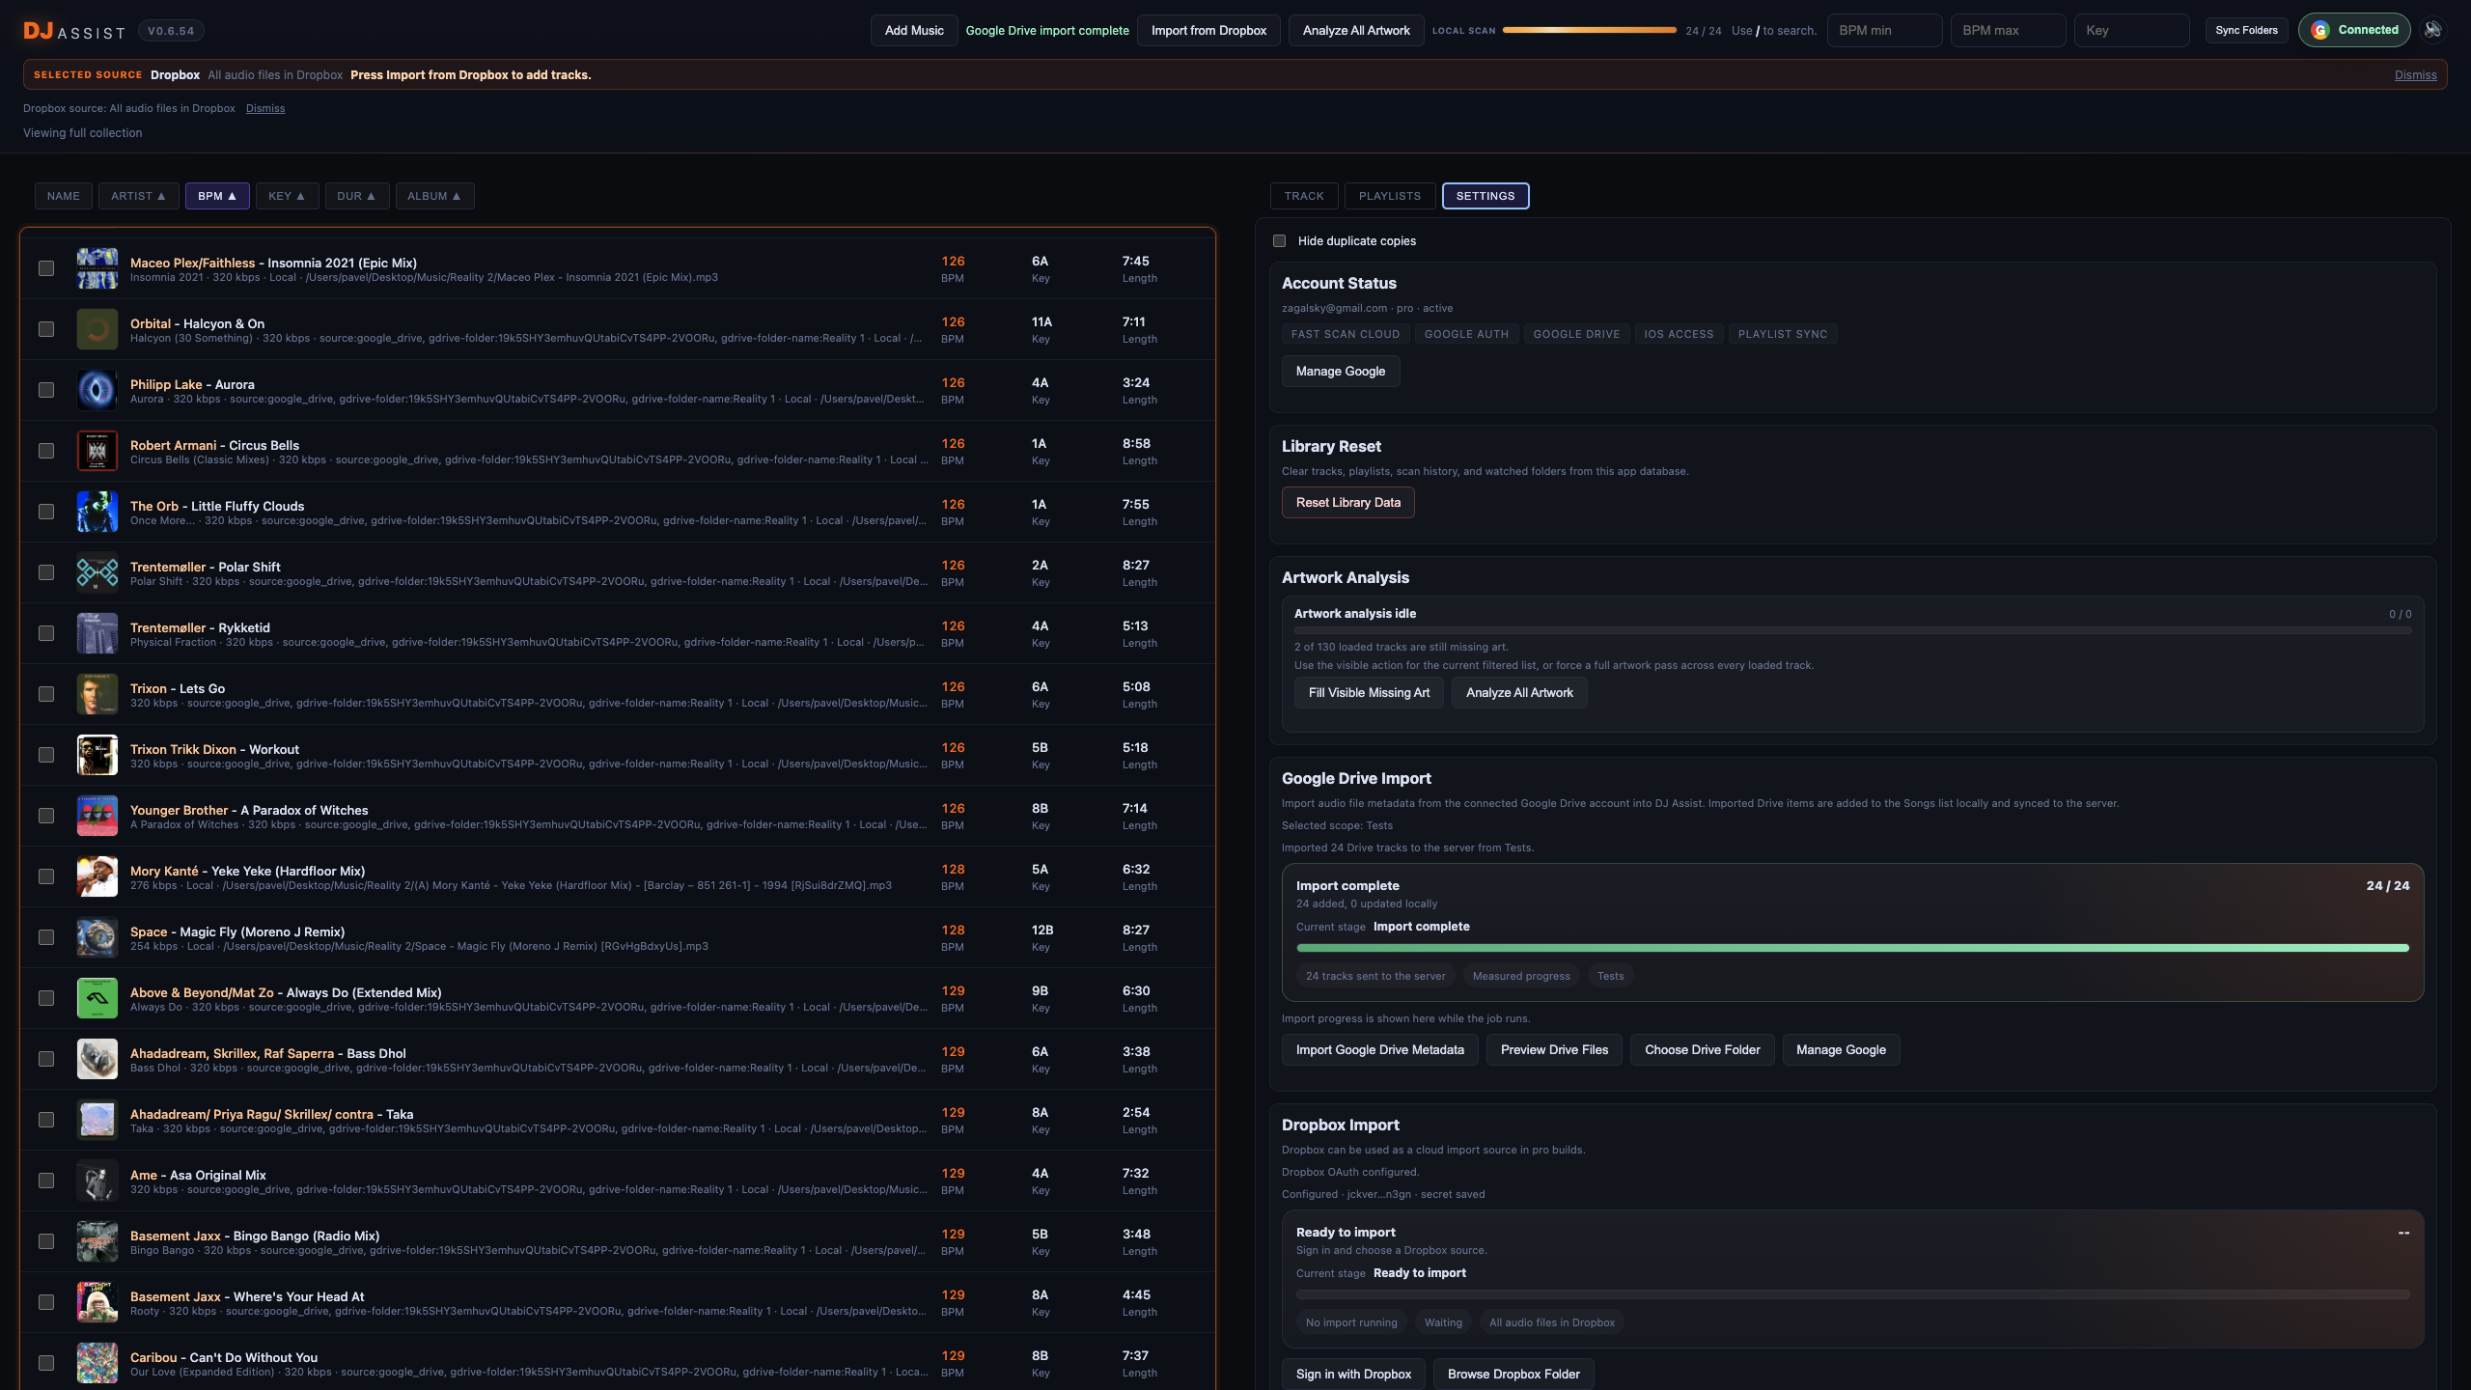
Task: Sort the collection by ALBUM
Action: coord(434,196)
